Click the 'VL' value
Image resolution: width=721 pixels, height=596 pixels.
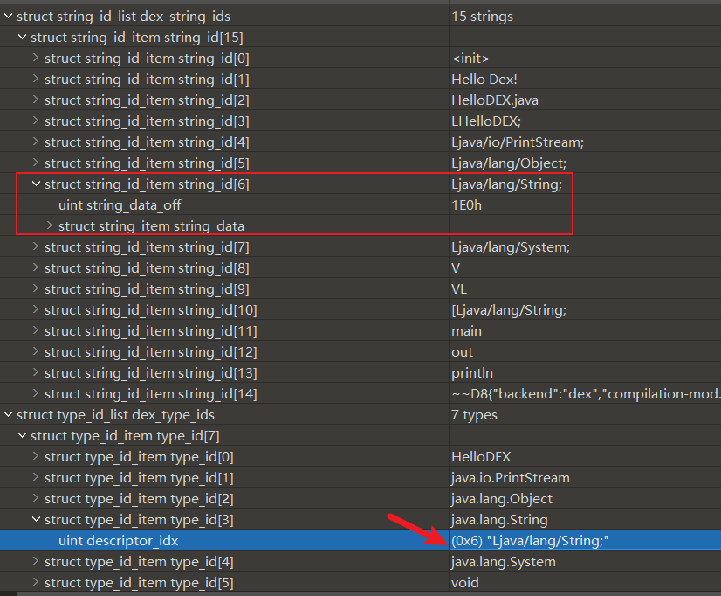coord(459,289)
